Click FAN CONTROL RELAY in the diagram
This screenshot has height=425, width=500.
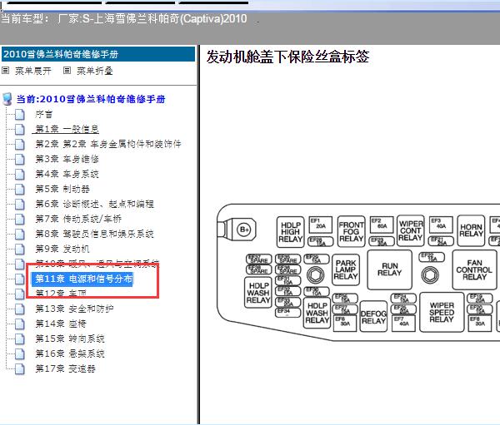[474, 269]
